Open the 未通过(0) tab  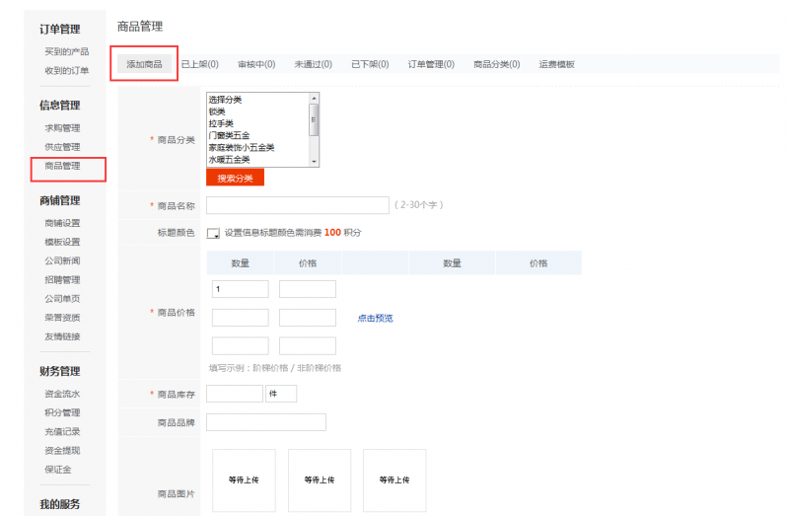tap(313, 64)
